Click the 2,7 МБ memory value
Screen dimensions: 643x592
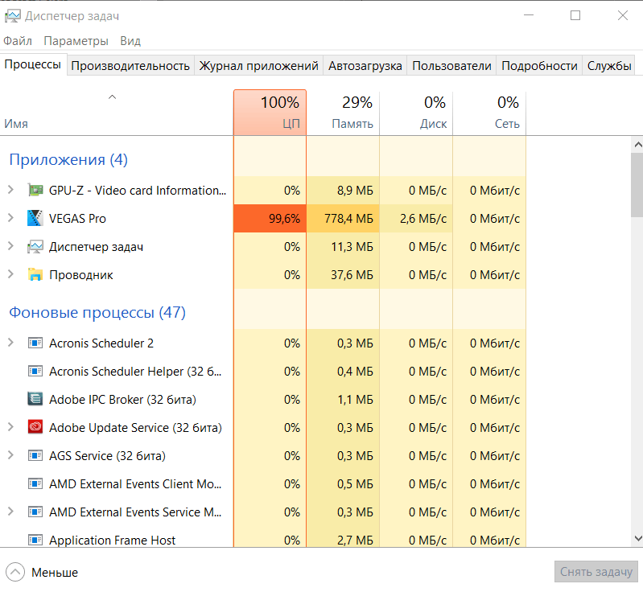pos(355,541)
